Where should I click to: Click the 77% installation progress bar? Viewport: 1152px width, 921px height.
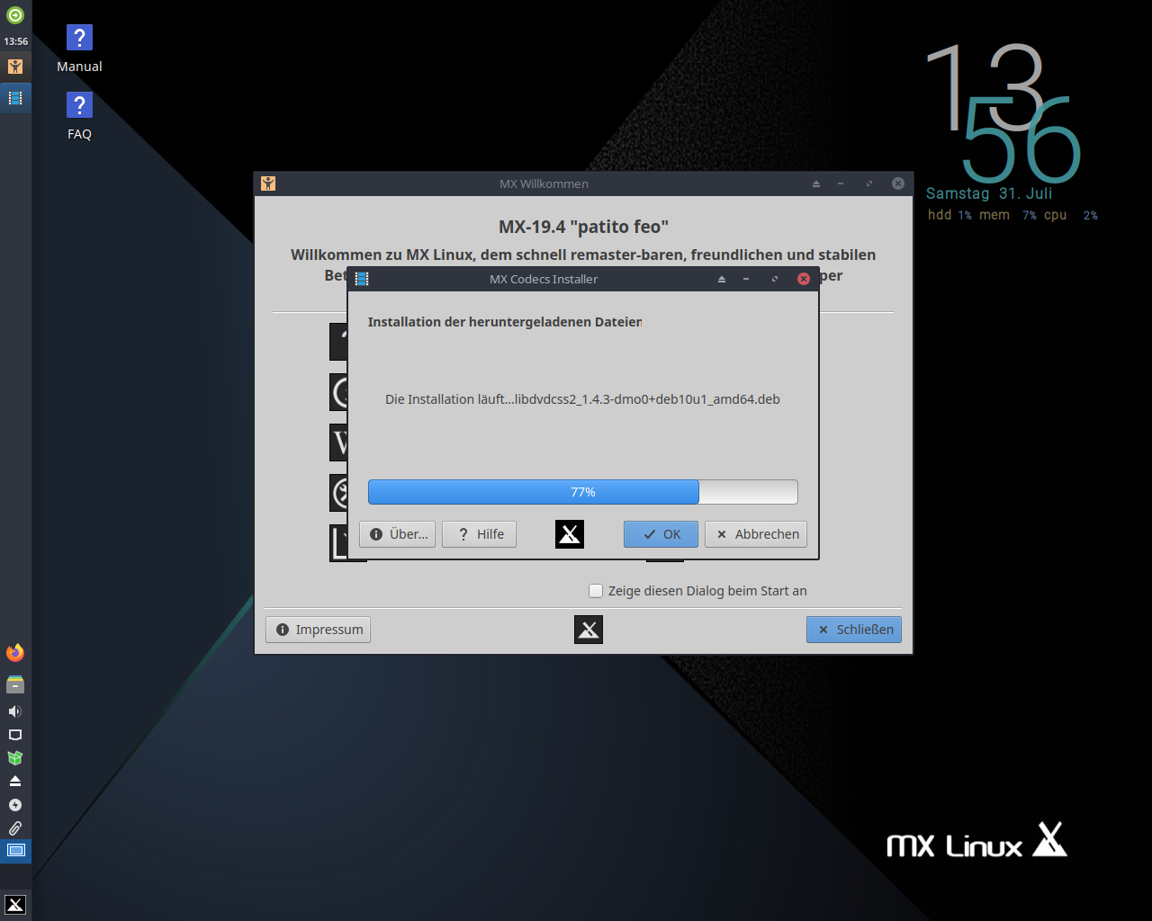582,492
